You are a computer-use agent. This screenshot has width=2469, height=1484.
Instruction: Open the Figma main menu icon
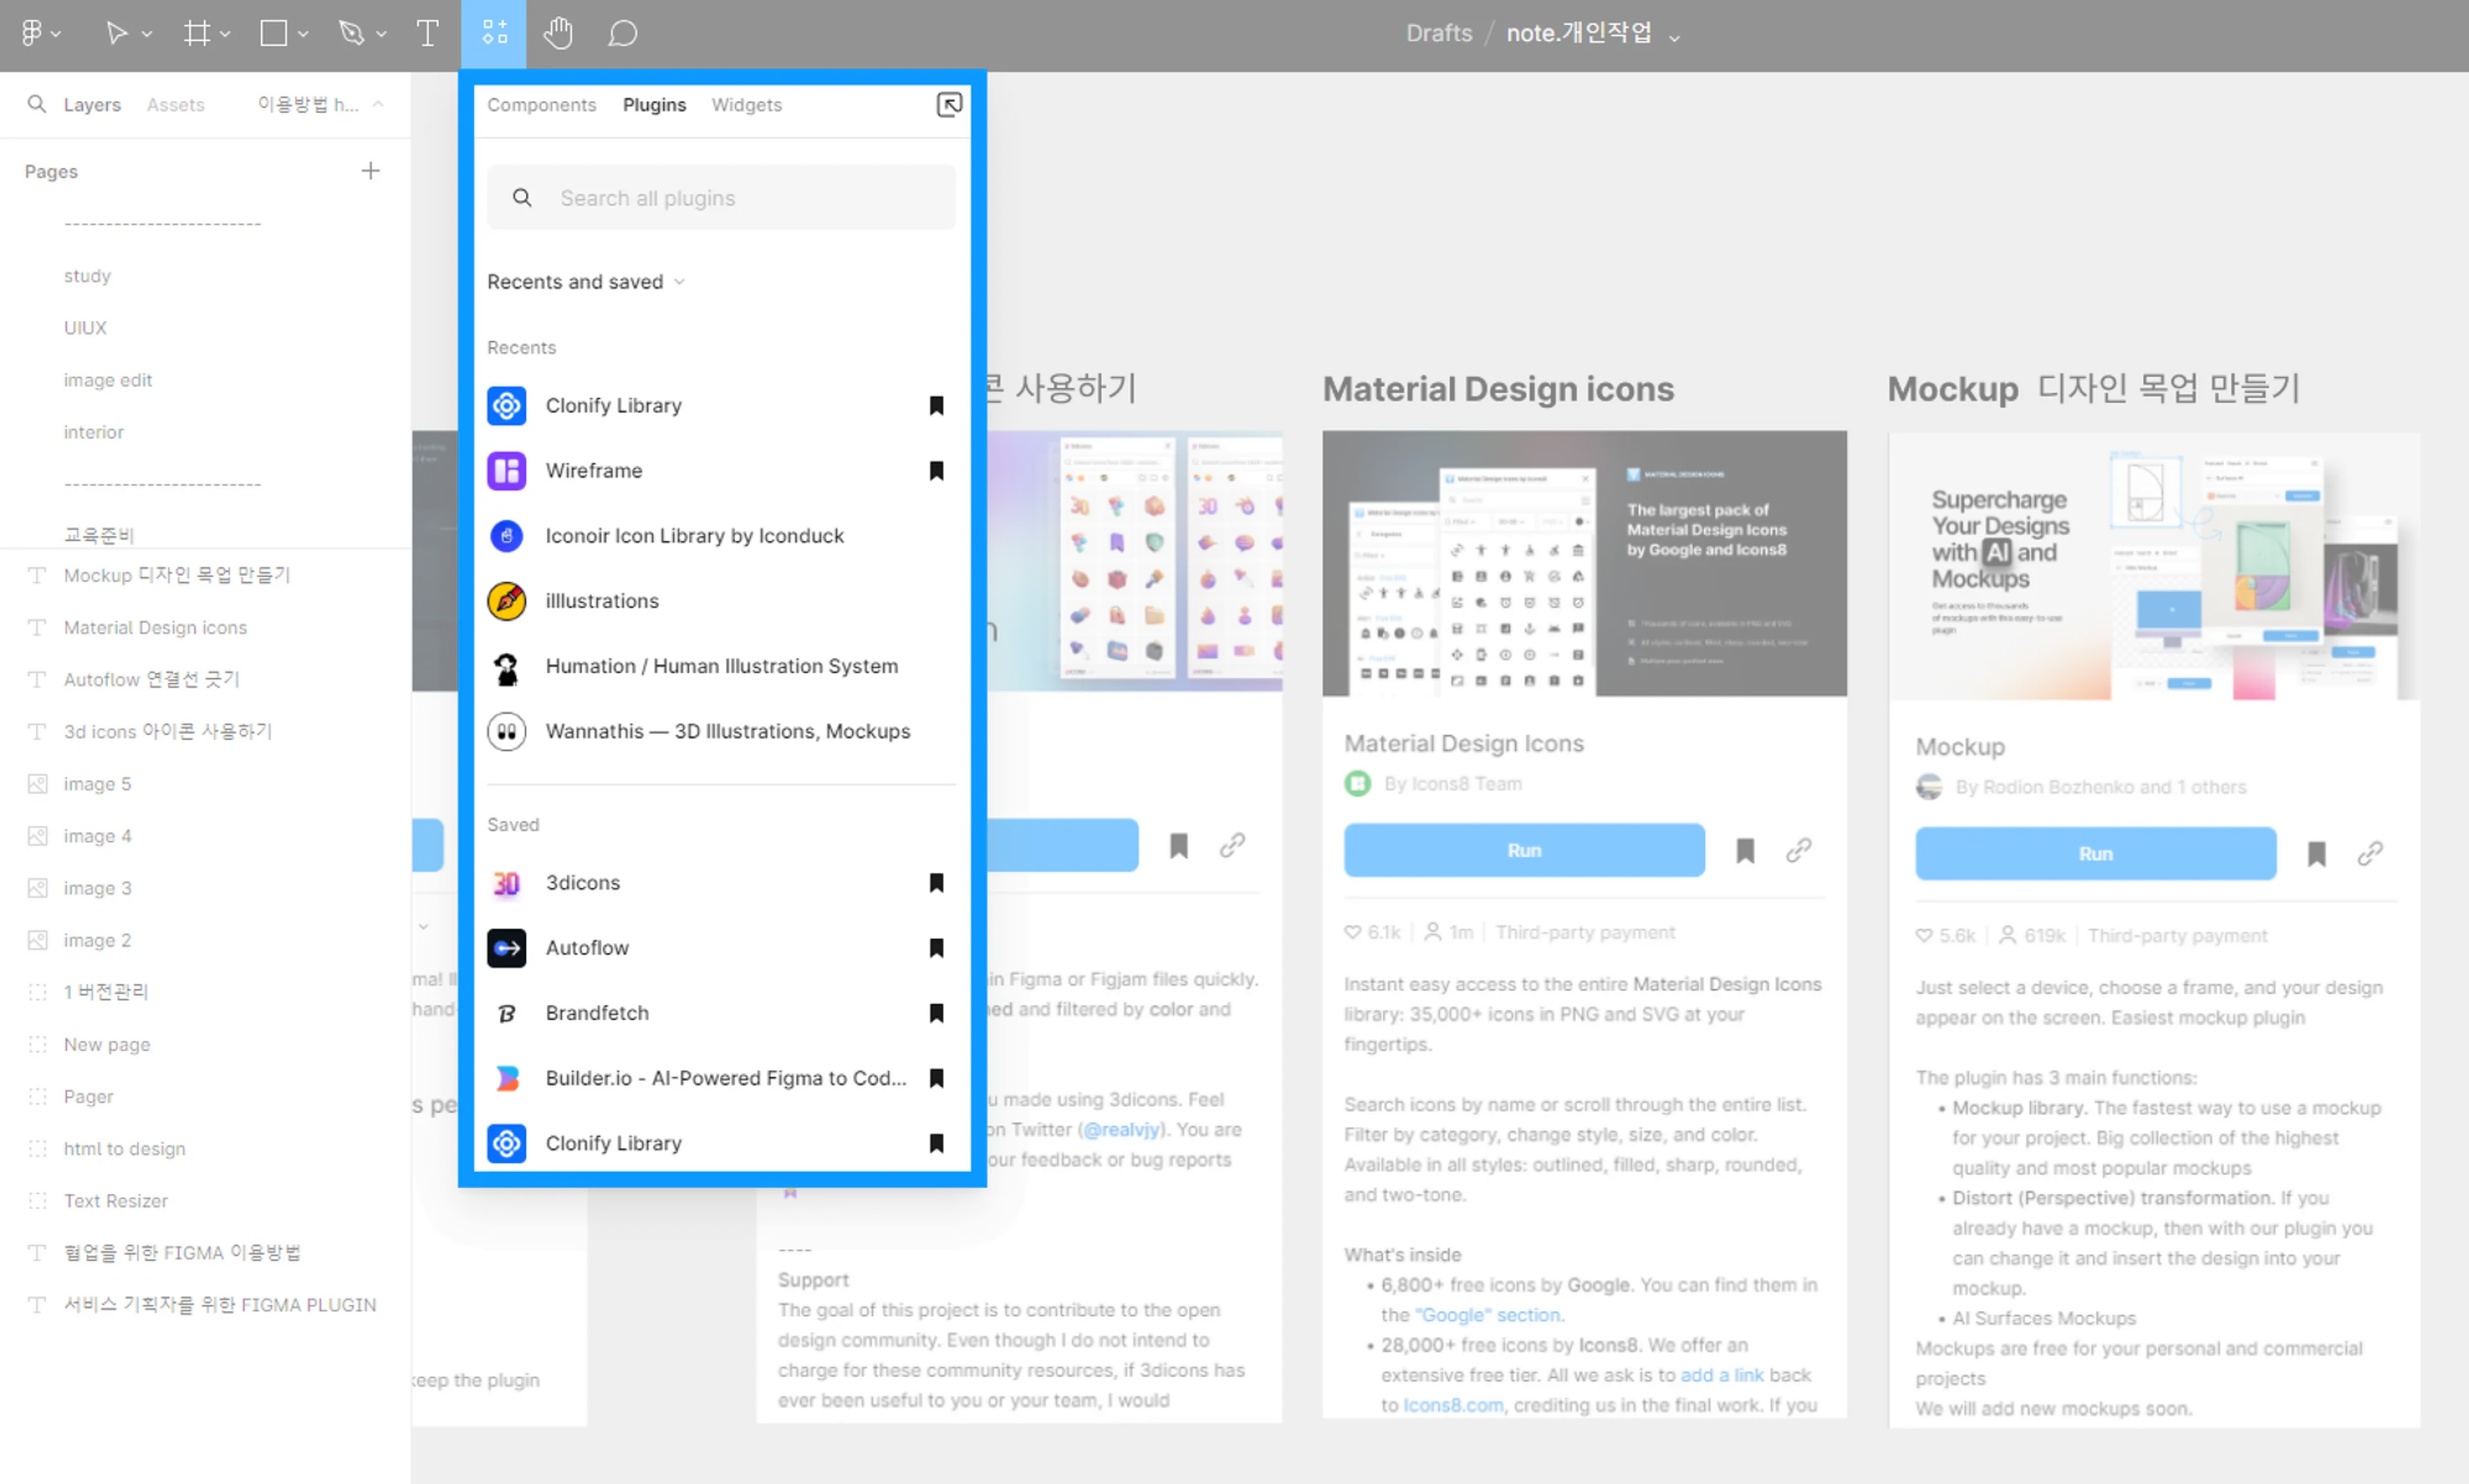tap(32, 33)
